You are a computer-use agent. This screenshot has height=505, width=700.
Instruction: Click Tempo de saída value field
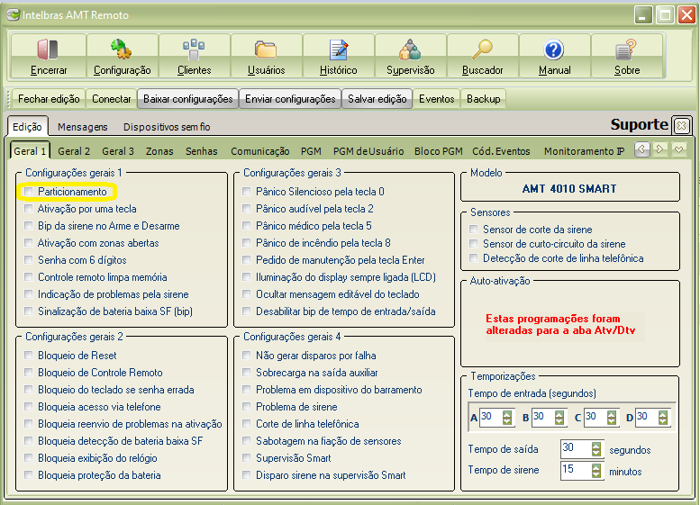click(577, 449)
